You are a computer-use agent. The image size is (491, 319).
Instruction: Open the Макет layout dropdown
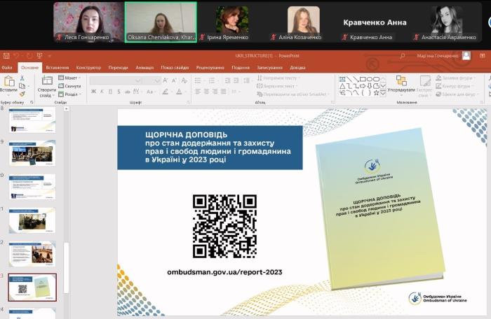click(70, 78)
